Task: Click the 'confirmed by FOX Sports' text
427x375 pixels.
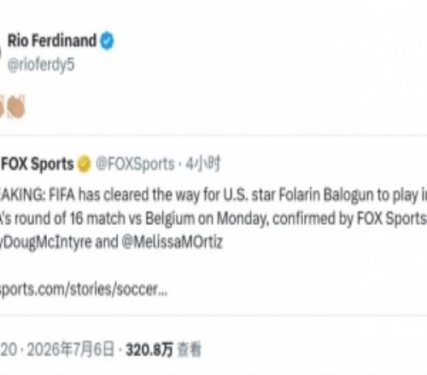Action: tap(349, 219)
